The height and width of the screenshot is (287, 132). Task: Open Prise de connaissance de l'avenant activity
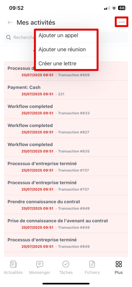coord(66,223)
